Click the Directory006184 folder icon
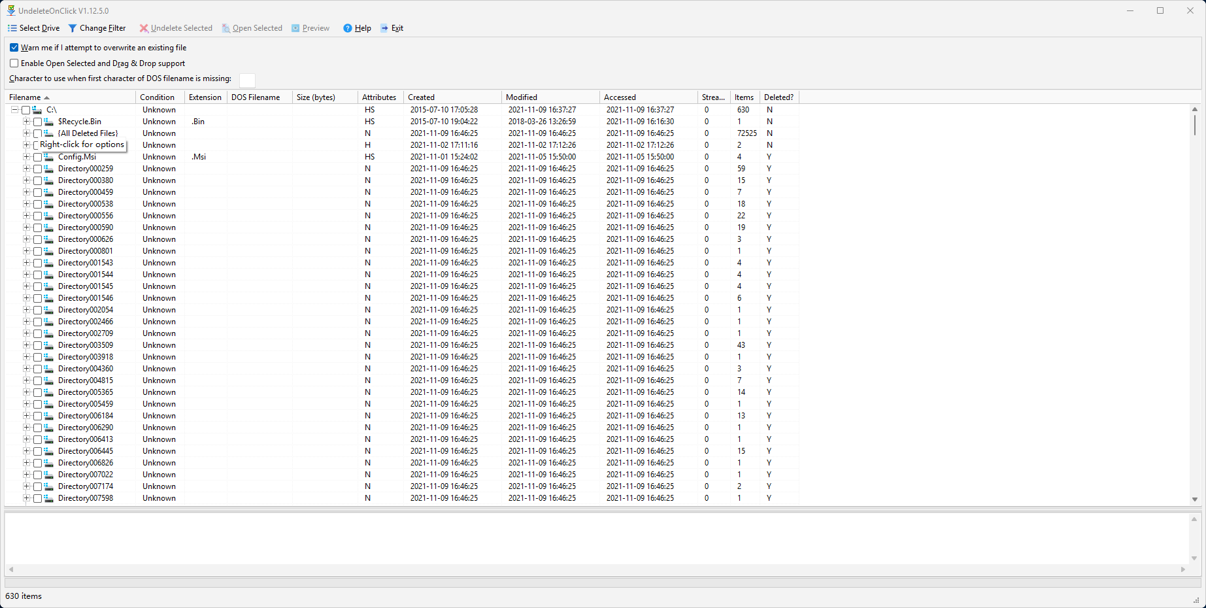 coord(48,416)
